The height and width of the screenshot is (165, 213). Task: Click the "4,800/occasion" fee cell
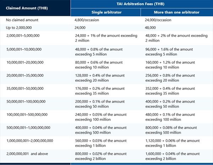point(88,20)
